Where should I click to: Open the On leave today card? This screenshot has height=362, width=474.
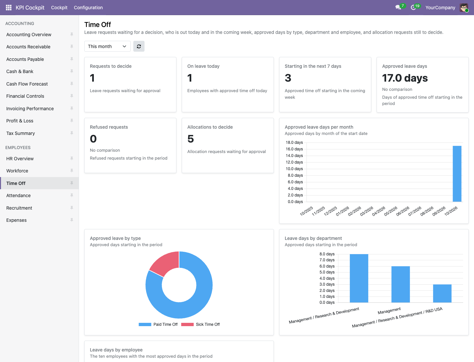[228, 85]
